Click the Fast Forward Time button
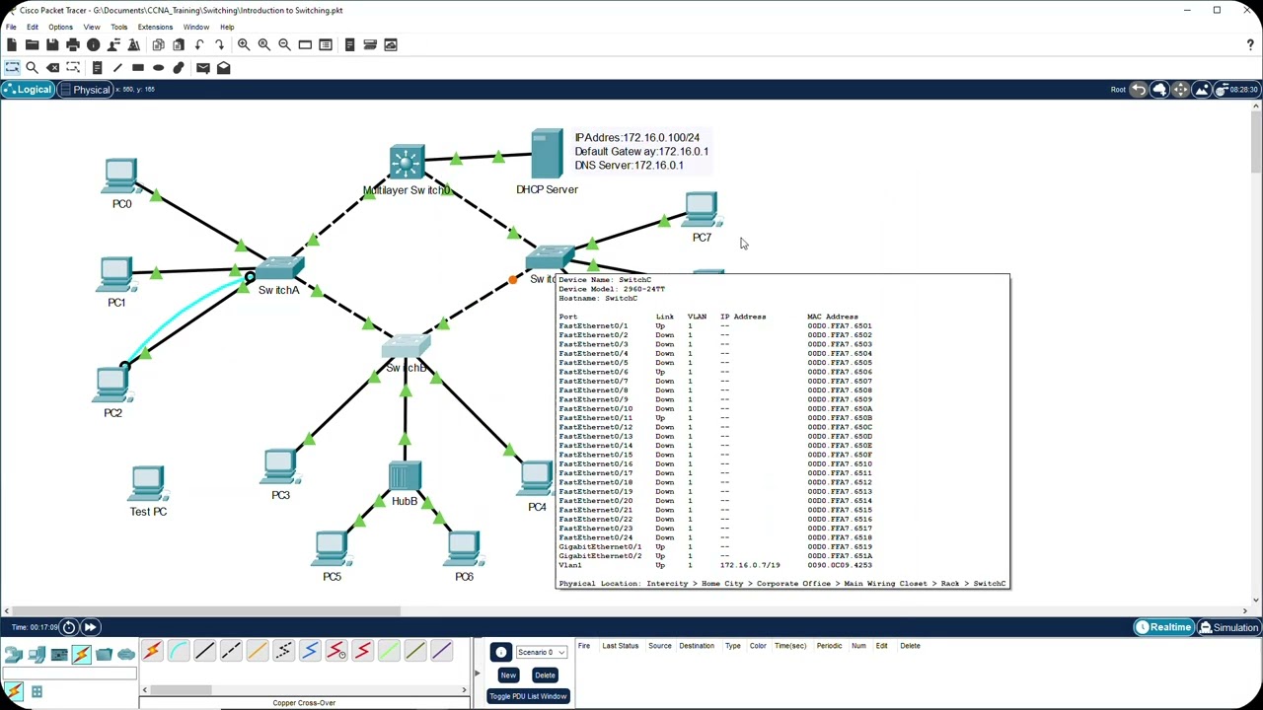 (x=90, y=627)
